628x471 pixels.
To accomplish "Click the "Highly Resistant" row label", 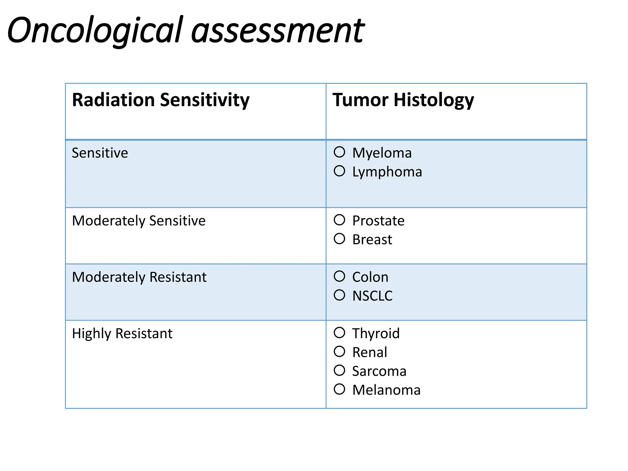I will [122, 334].
